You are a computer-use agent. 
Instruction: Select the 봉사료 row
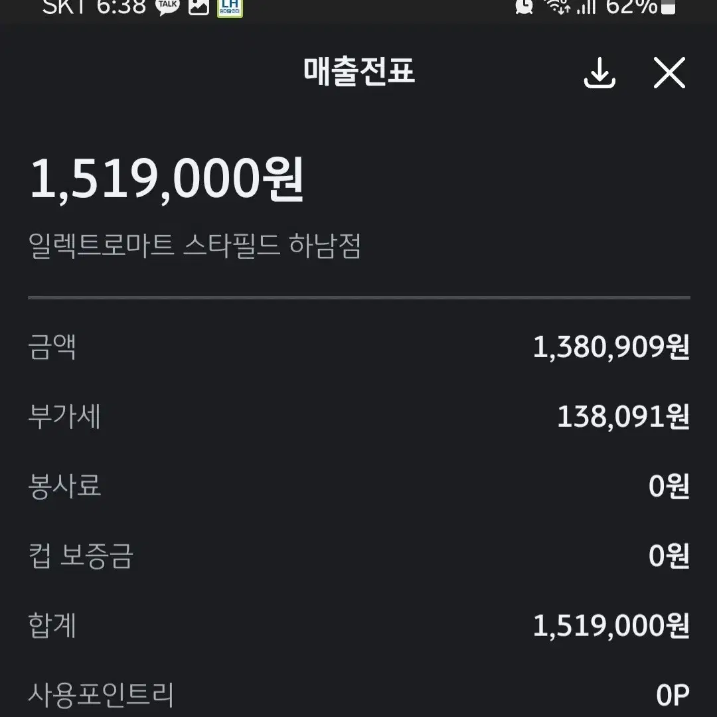click(359, 486)
